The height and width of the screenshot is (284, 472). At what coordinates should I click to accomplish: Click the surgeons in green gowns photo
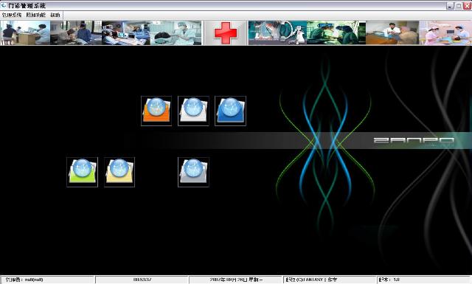(336, 33)
